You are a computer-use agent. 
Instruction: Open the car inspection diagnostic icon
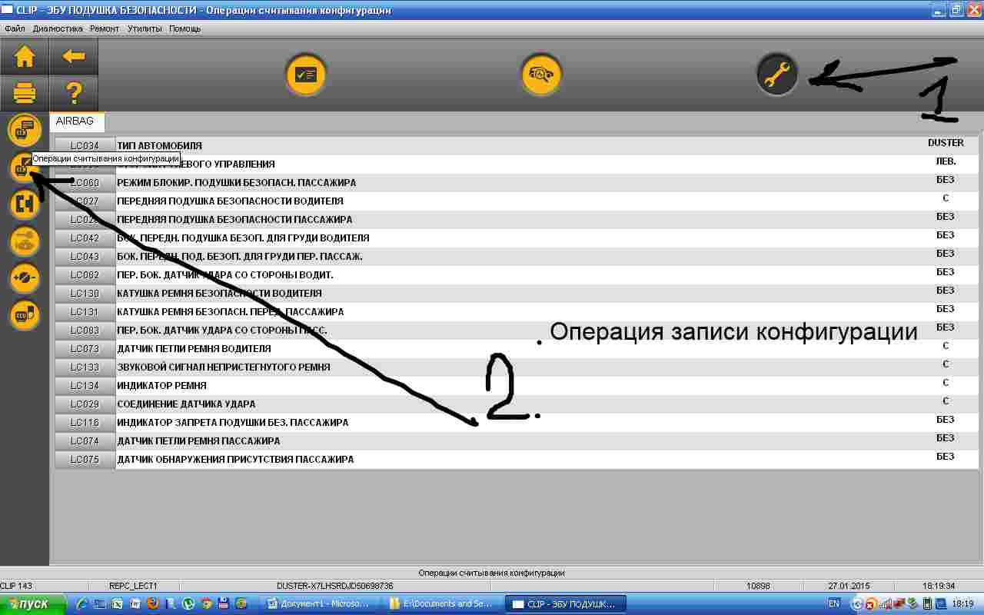541,75
